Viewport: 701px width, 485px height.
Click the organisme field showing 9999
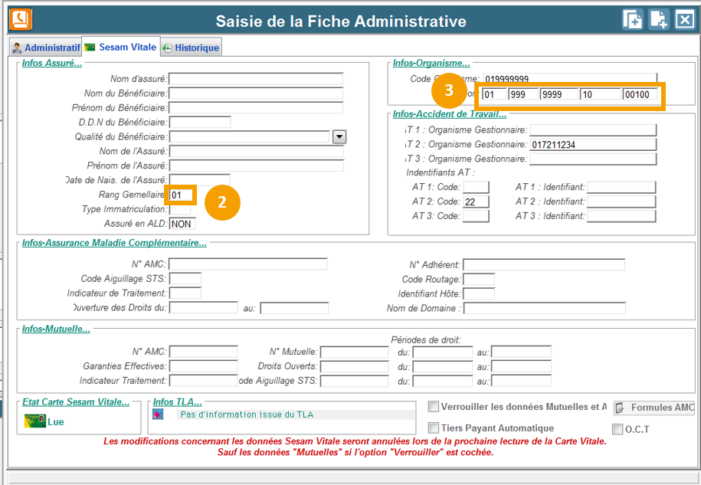(x=559, y=94)
